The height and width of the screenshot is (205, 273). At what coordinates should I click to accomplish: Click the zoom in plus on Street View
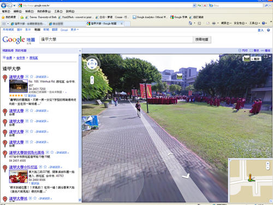click(92, 78)
